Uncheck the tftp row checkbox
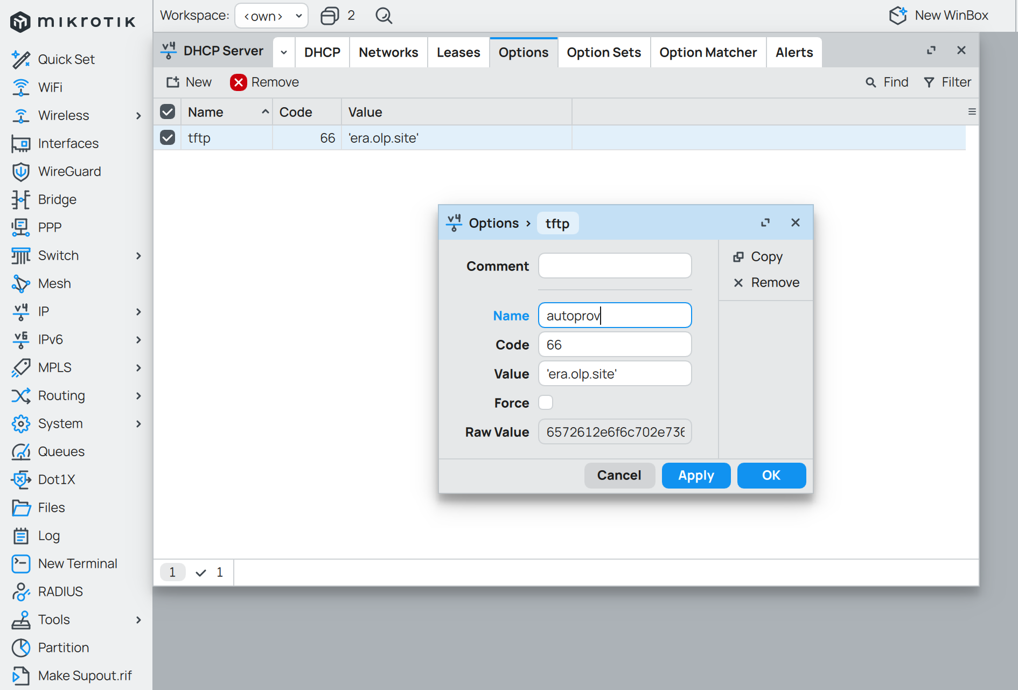Viewport: 1018px width, 690px height. 168,138
